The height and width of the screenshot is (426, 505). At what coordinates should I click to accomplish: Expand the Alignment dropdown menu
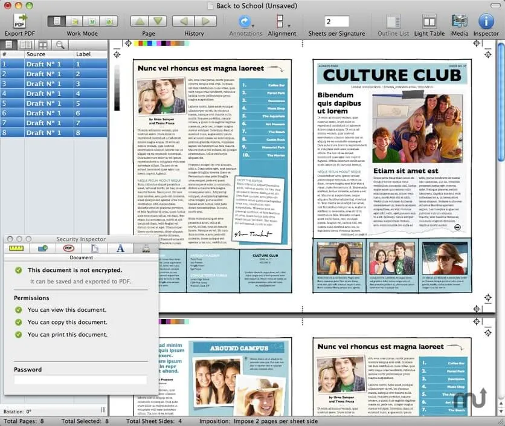point(282,22)
